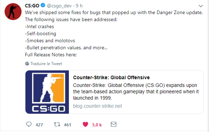This screenshot has width=209, height=132.
Task: Click the 5,0 k likes count
Action: tap(97, 125)
